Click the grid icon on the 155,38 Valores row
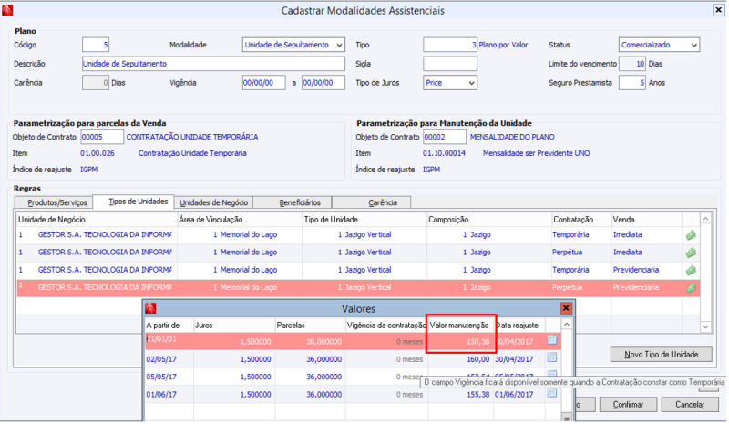This screenshot has height=424, width=729. pos(552,394)
